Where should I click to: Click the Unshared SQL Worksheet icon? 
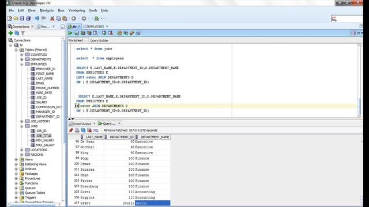click(x=119, y=33)
